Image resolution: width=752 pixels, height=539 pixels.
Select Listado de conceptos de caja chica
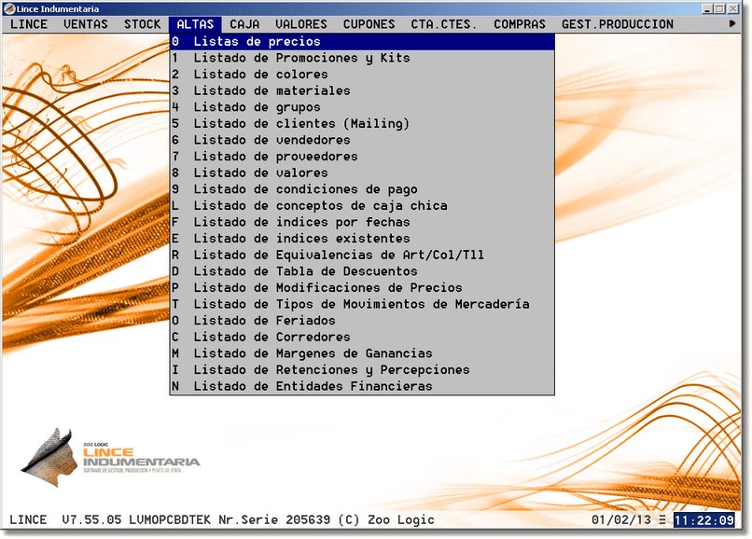(x=363, y=206)
